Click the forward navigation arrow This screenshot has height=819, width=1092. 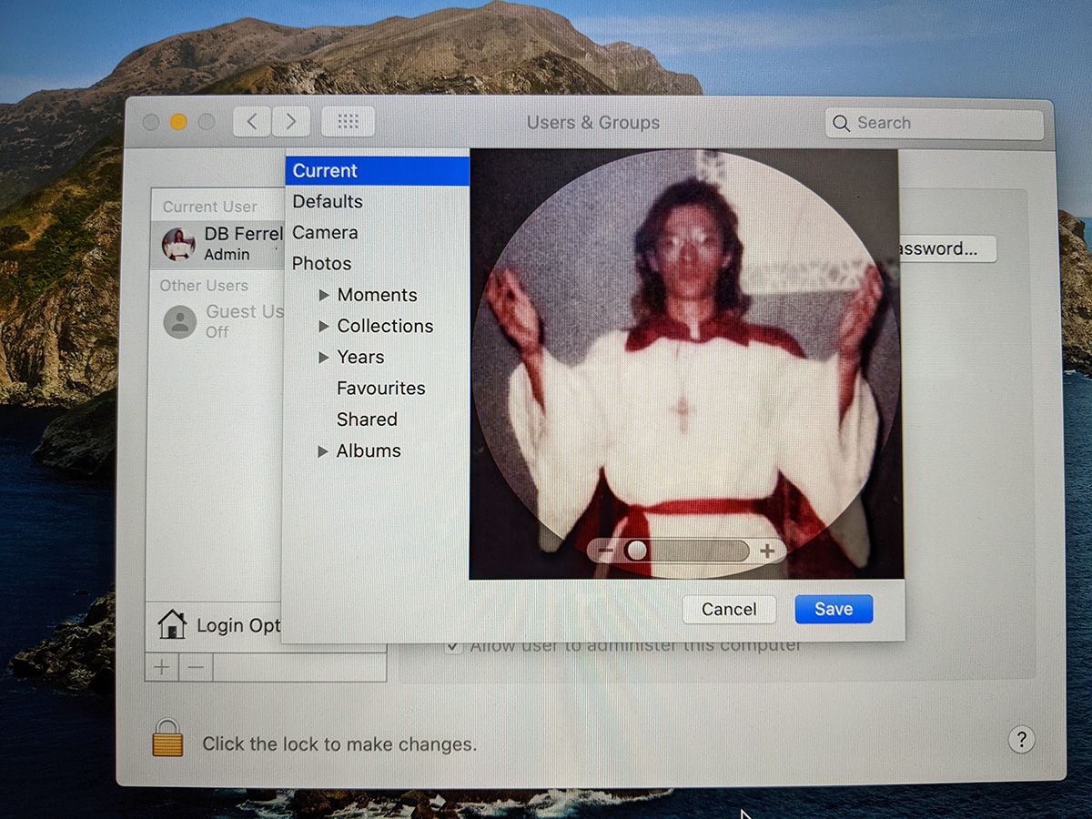[291, 122]
